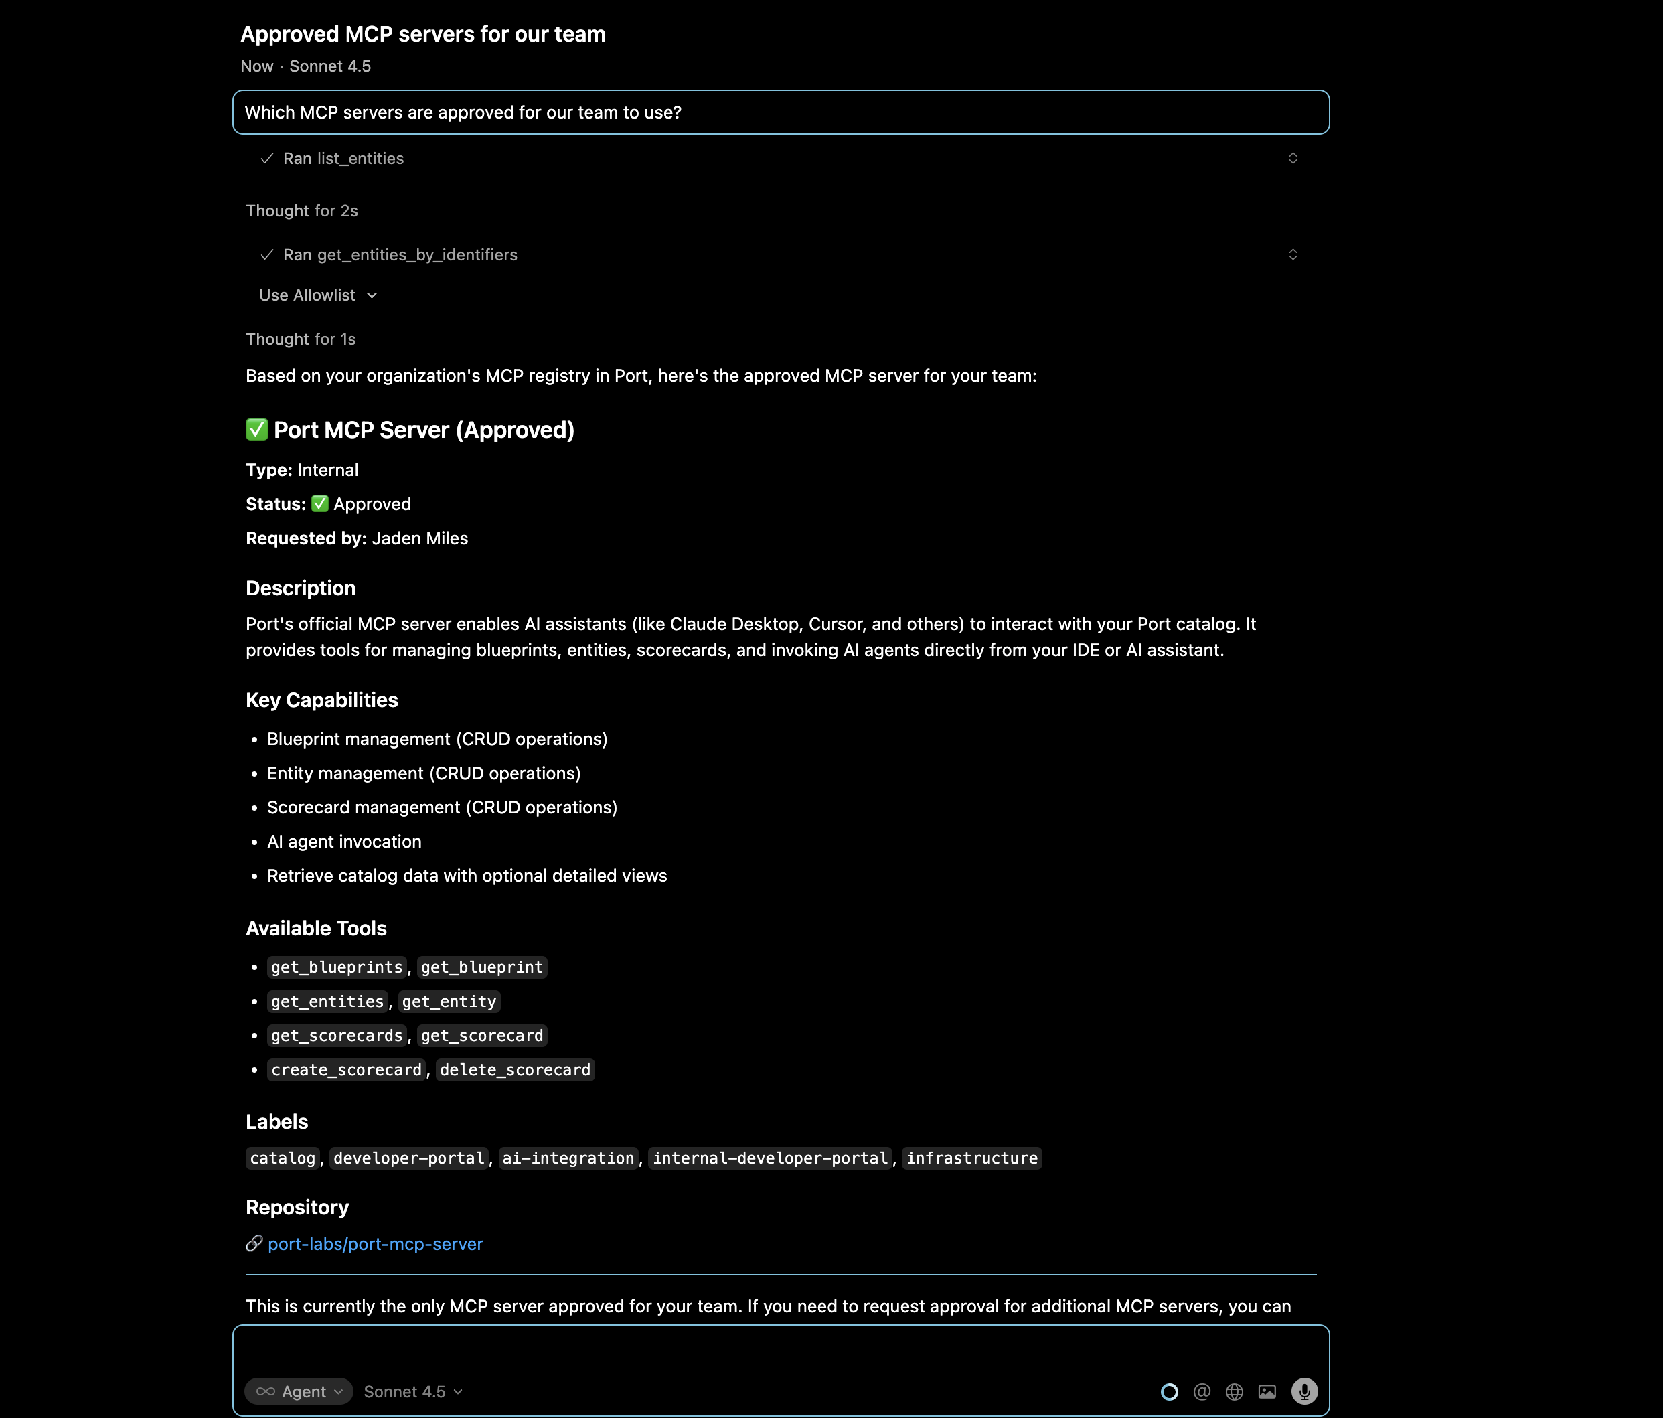The height and width of the screenshot is (1418, 1663).
Task: Click the chat title "Approved MCP servers for our team"
Action: point(423,35)
